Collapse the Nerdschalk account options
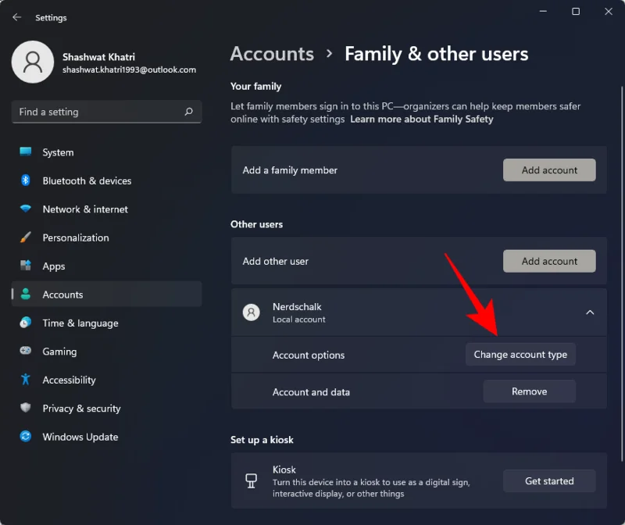Screen dimensions: 625x525 591,312
